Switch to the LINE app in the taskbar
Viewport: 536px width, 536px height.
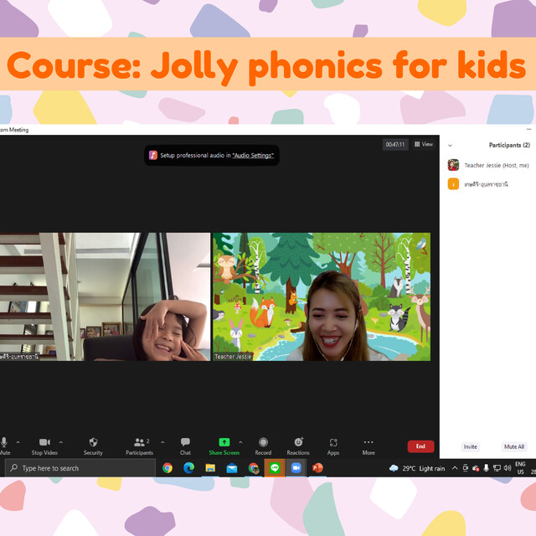pos(275,468)
